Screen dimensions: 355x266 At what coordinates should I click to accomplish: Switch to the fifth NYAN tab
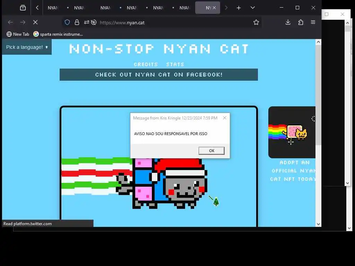tap(158, 8)
